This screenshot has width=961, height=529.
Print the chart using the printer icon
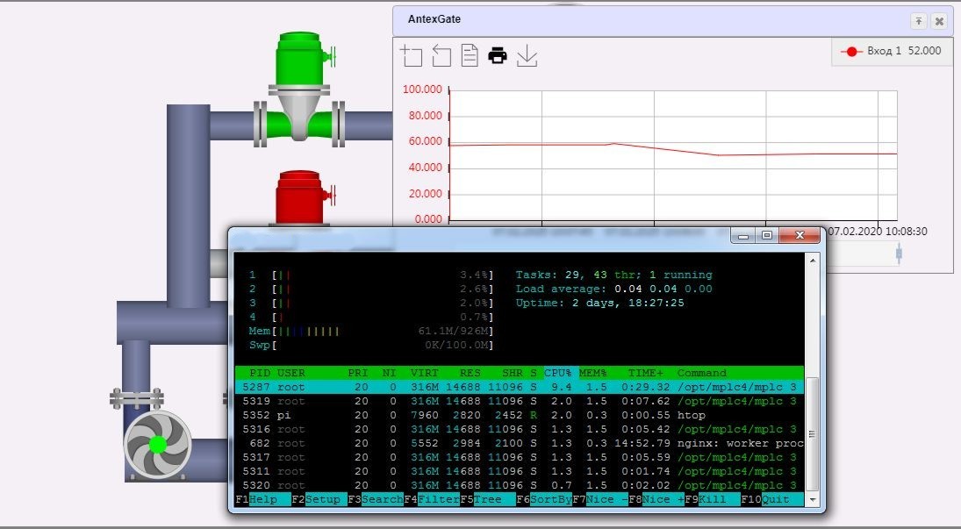point(498,56)
